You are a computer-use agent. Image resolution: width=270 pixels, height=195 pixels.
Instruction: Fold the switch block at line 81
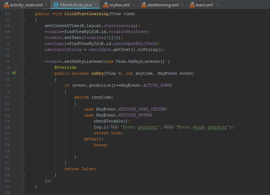pos(23,103)
